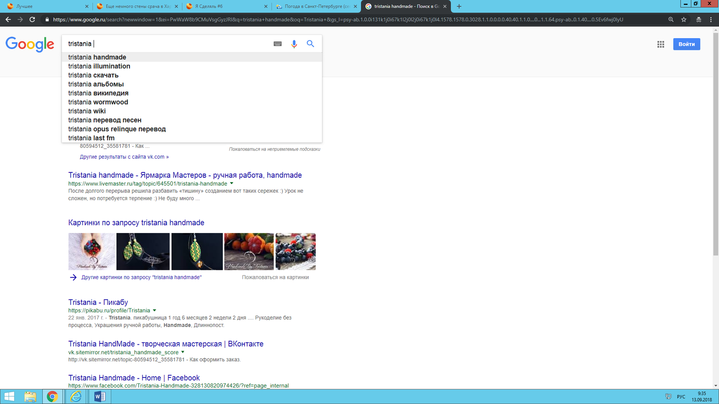This screenshot has height=404, width=719.
Task: Launch Internet Explorer from the taskbar
Action: (76, 396)
